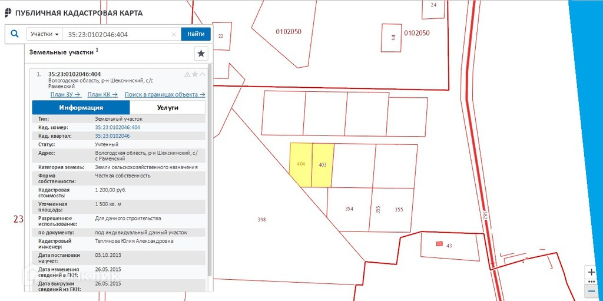This screenshot has width=603, height=301.
Task: Zoom out the map with minus
Action: (591, 291)
